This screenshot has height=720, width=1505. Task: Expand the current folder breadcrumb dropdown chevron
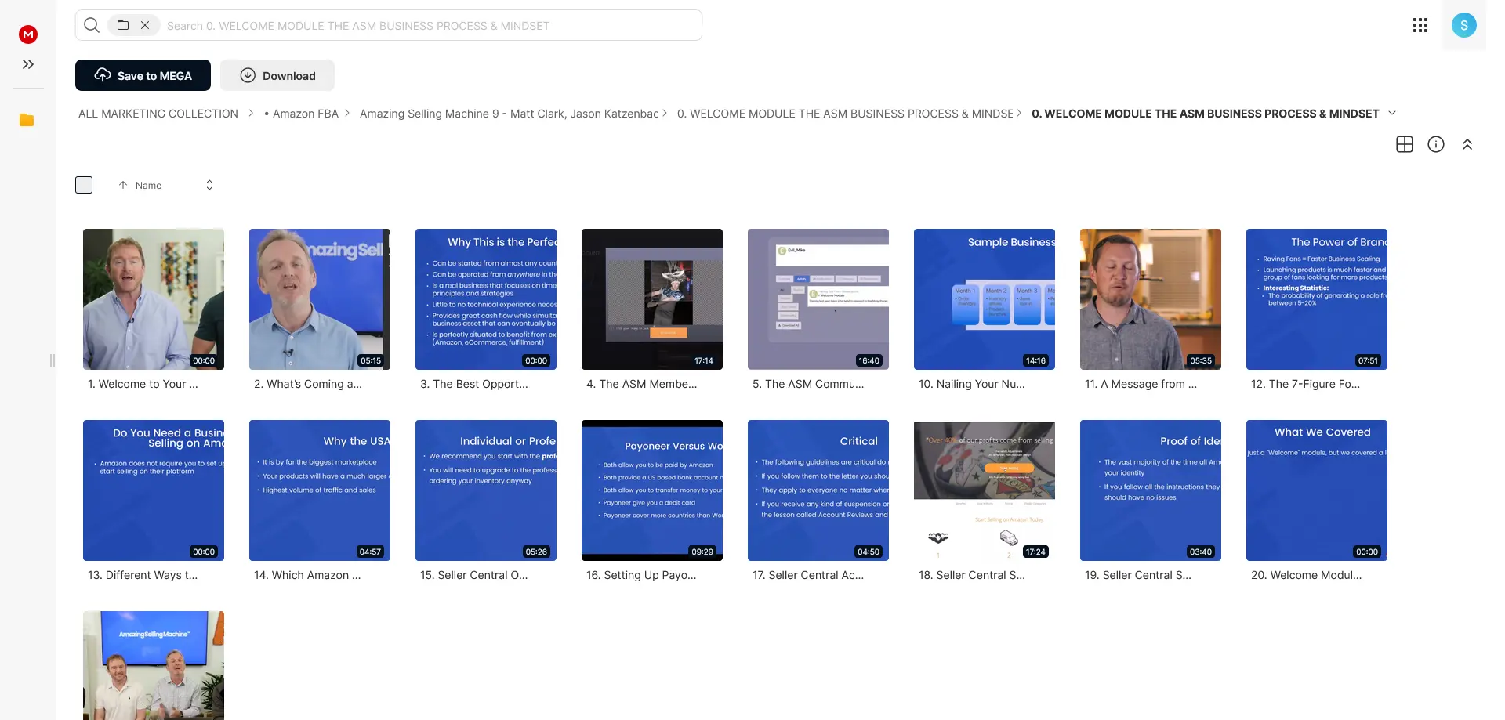(x=1392, y=113)
